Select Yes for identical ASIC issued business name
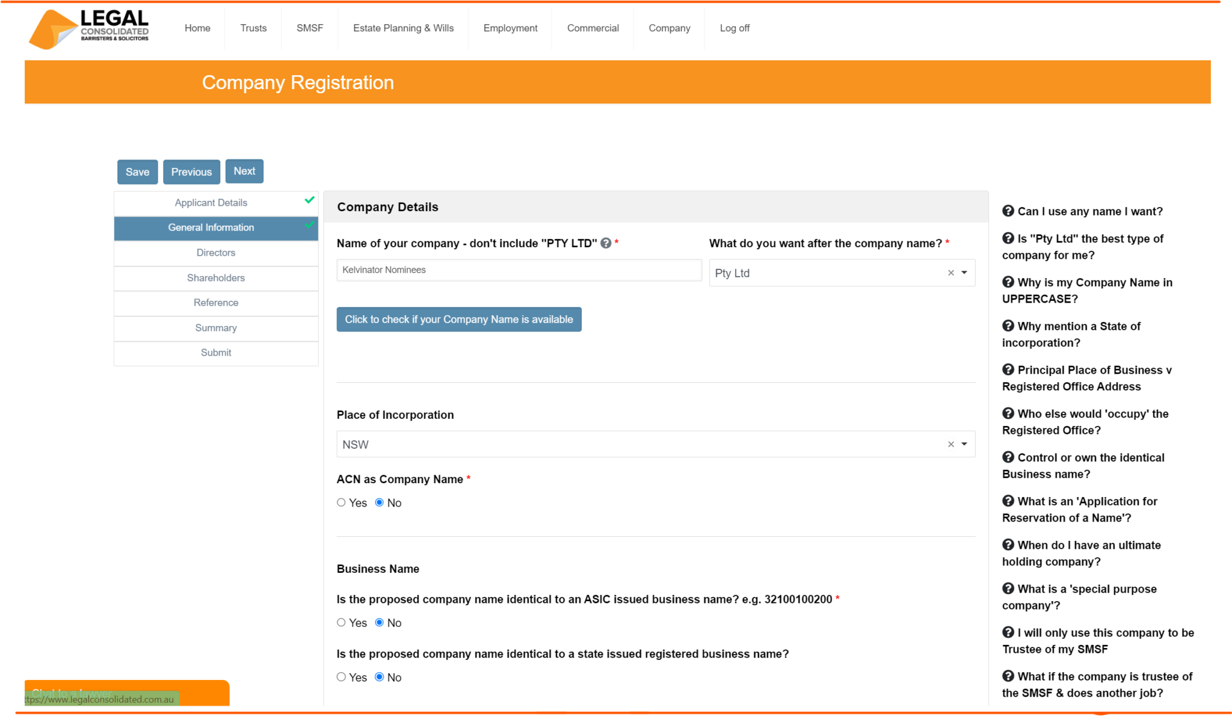The width and height of the screenshot is (1232, 716). point(341,622)
